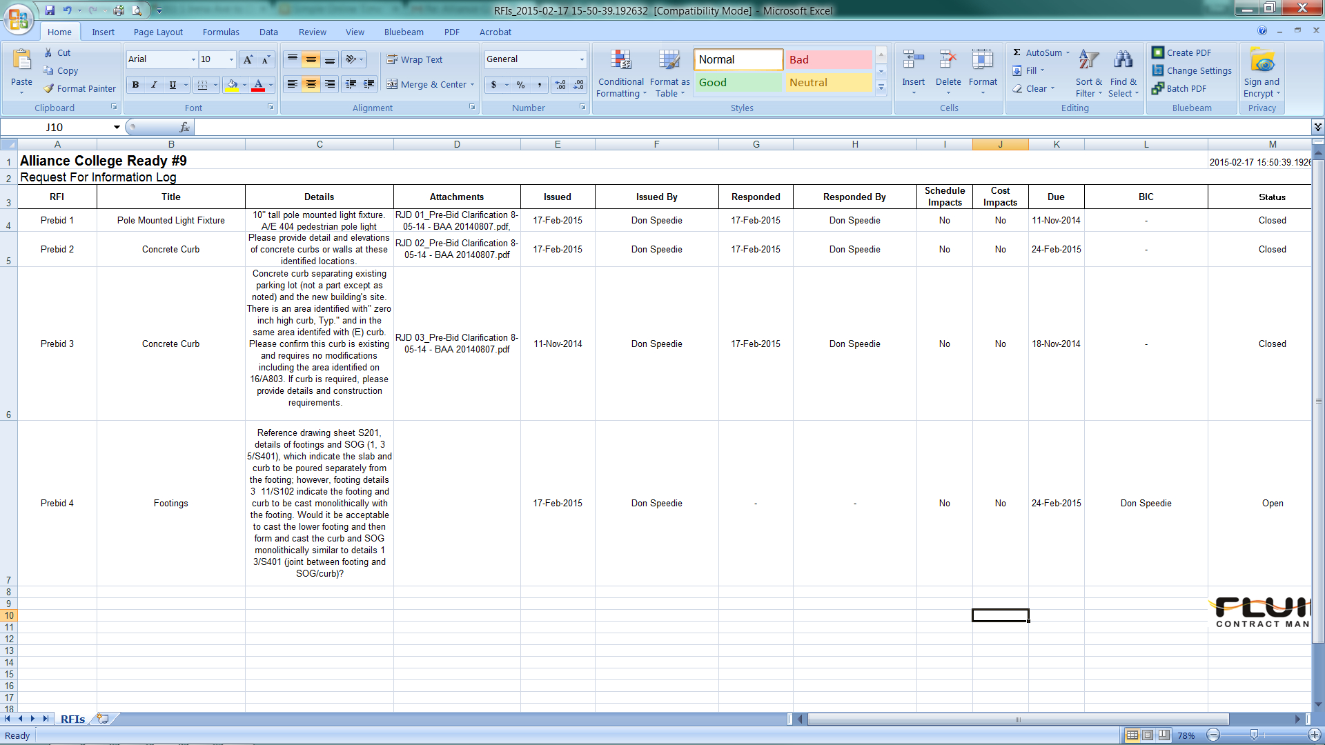Toggle underline formatting
The height and width of the screenshot is (745, 1325).
coord(172,84)
